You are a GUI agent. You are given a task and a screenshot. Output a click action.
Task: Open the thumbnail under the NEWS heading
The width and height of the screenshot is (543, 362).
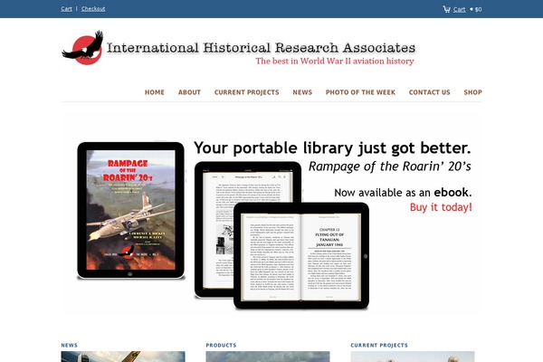[123, 357]
